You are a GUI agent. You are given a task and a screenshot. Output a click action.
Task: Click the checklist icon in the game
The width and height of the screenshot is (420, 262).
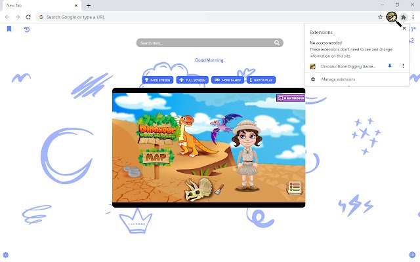295,188
